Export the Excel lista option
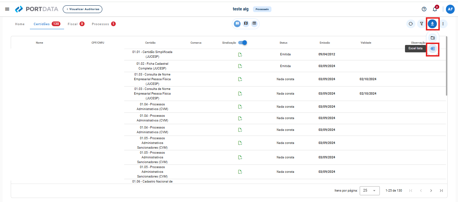Screen dimensions: 458x202 (x=432, y=49)
